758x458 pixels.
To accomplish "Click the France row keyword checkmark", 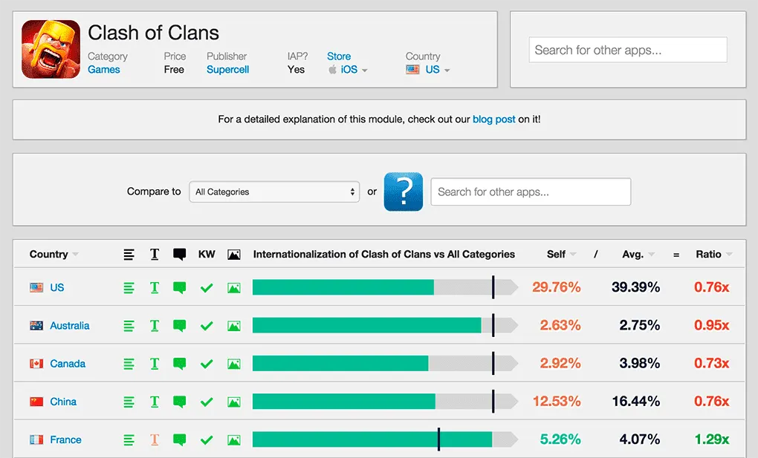I will 207,440.
